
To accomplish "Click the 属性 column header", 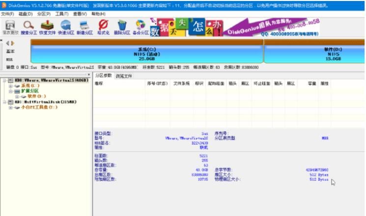I will point(324,83).
